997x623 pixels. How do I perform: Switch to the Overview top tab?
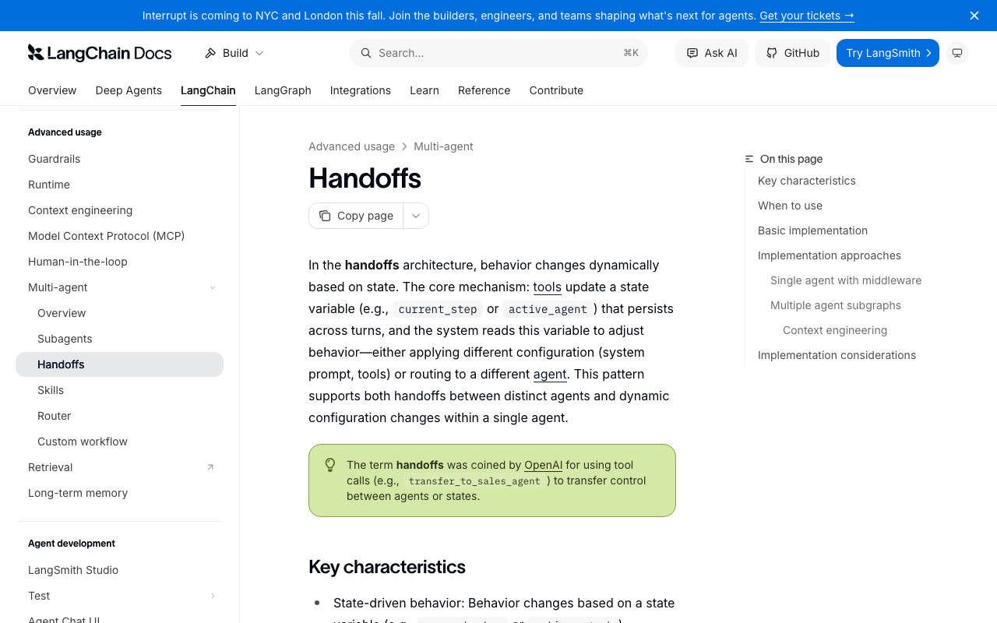coord(52,90)
